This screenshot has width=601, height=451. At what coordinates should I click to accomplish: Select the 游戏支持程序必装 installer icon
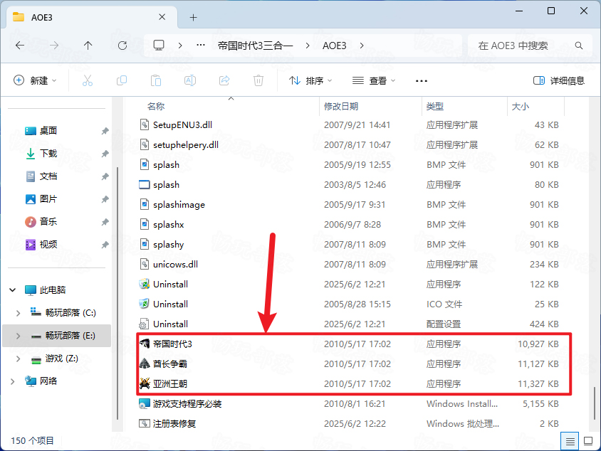point(144,403)
